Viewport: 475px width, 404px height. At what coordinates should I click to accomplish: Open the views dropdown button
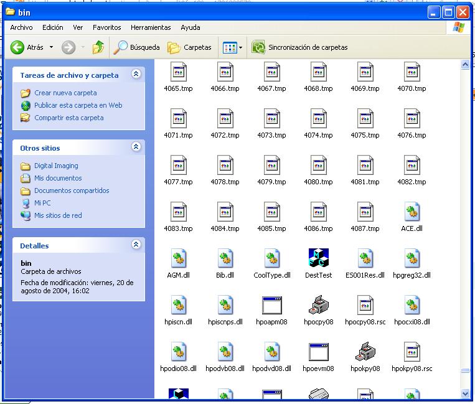coord(232,47)
